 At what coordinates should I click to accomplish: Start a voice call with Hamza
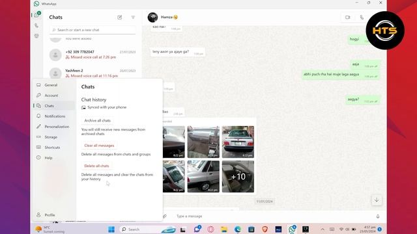362,18
